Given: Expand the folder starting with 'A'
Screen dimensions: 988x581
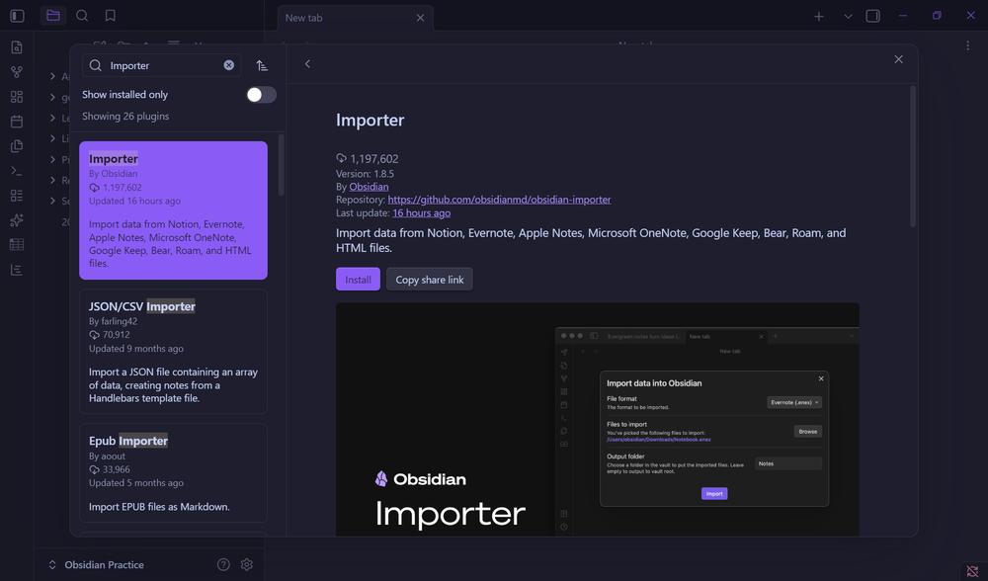Looking at the screenshot, I should click(x=53, y=76).
